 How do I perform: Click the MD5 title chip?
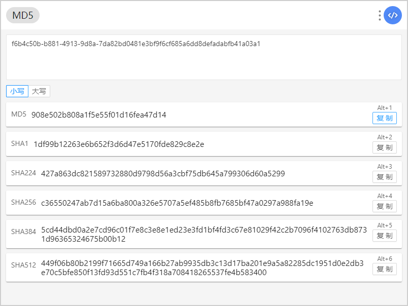(23, 15)
